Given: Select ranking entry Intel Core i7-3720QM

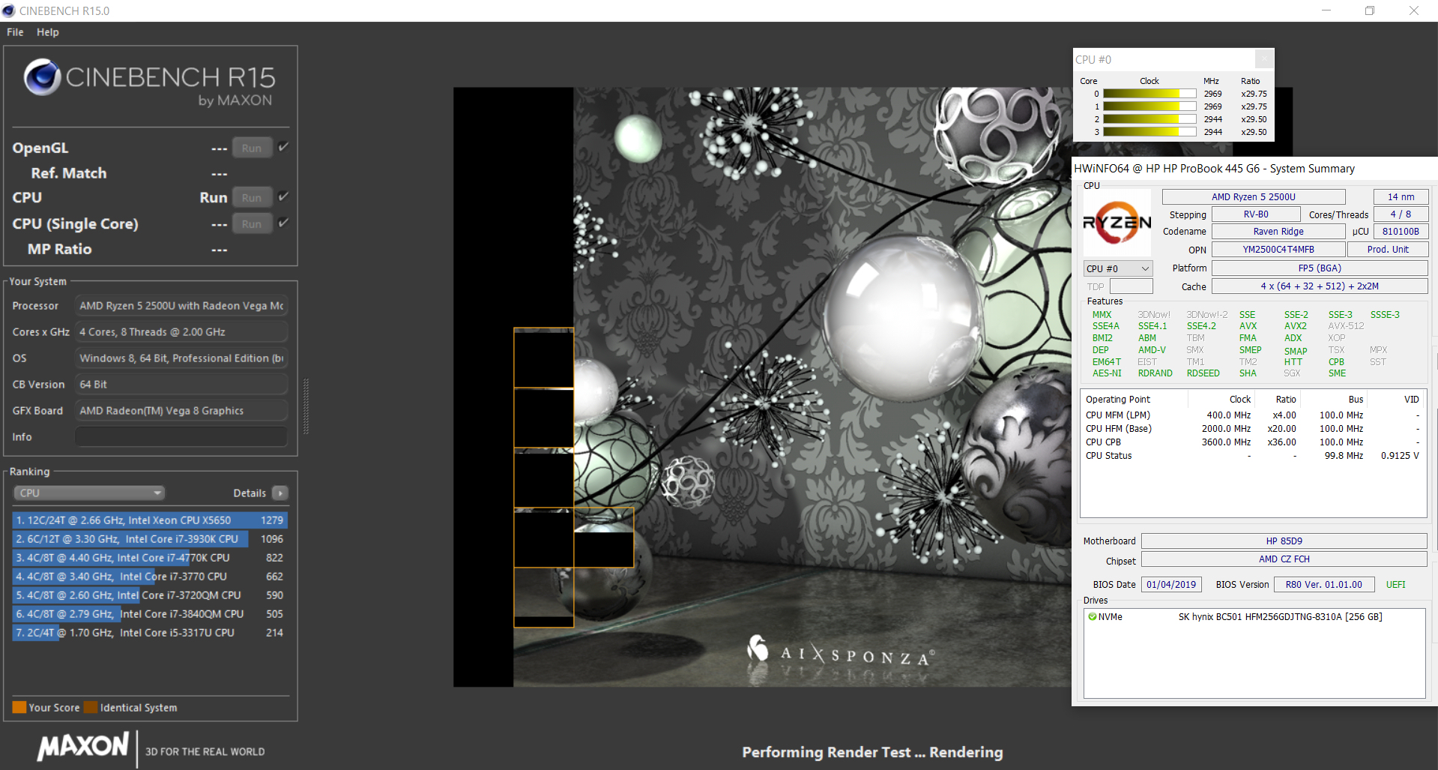Looking at the screenshot, I should (x=150, y=595).
